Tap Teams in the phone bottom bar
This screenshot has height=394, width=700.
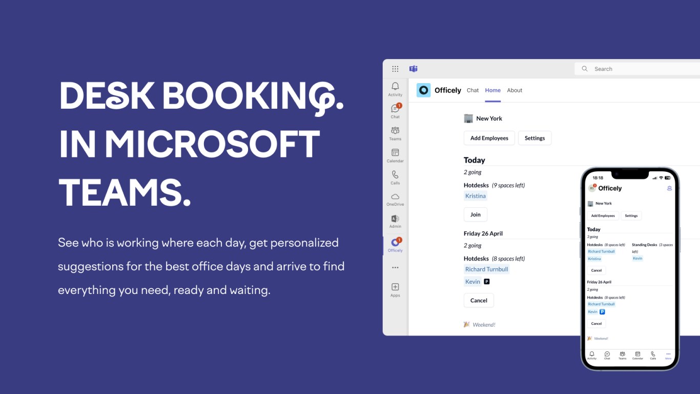(x=622, y=356)
